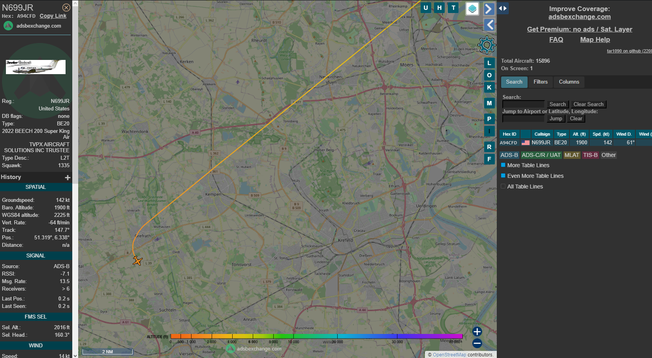Open the adsbexchange.com coverage link
The image size is (652, 358).
click(x=579, y=17)
